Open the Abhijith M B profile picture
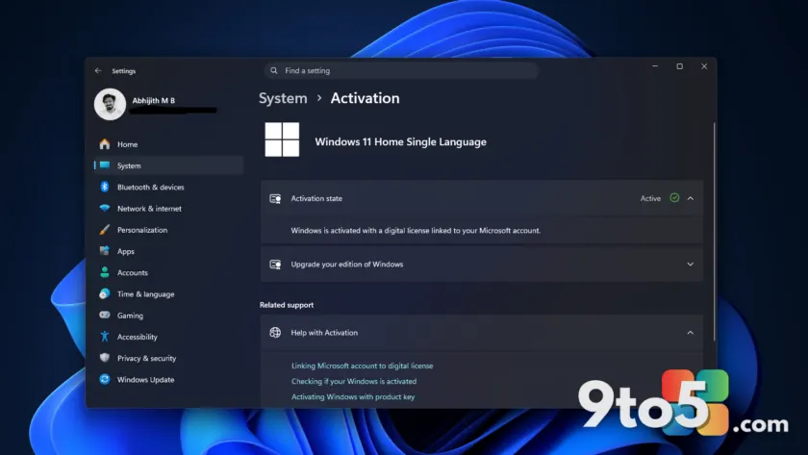 tap(110, 104)
